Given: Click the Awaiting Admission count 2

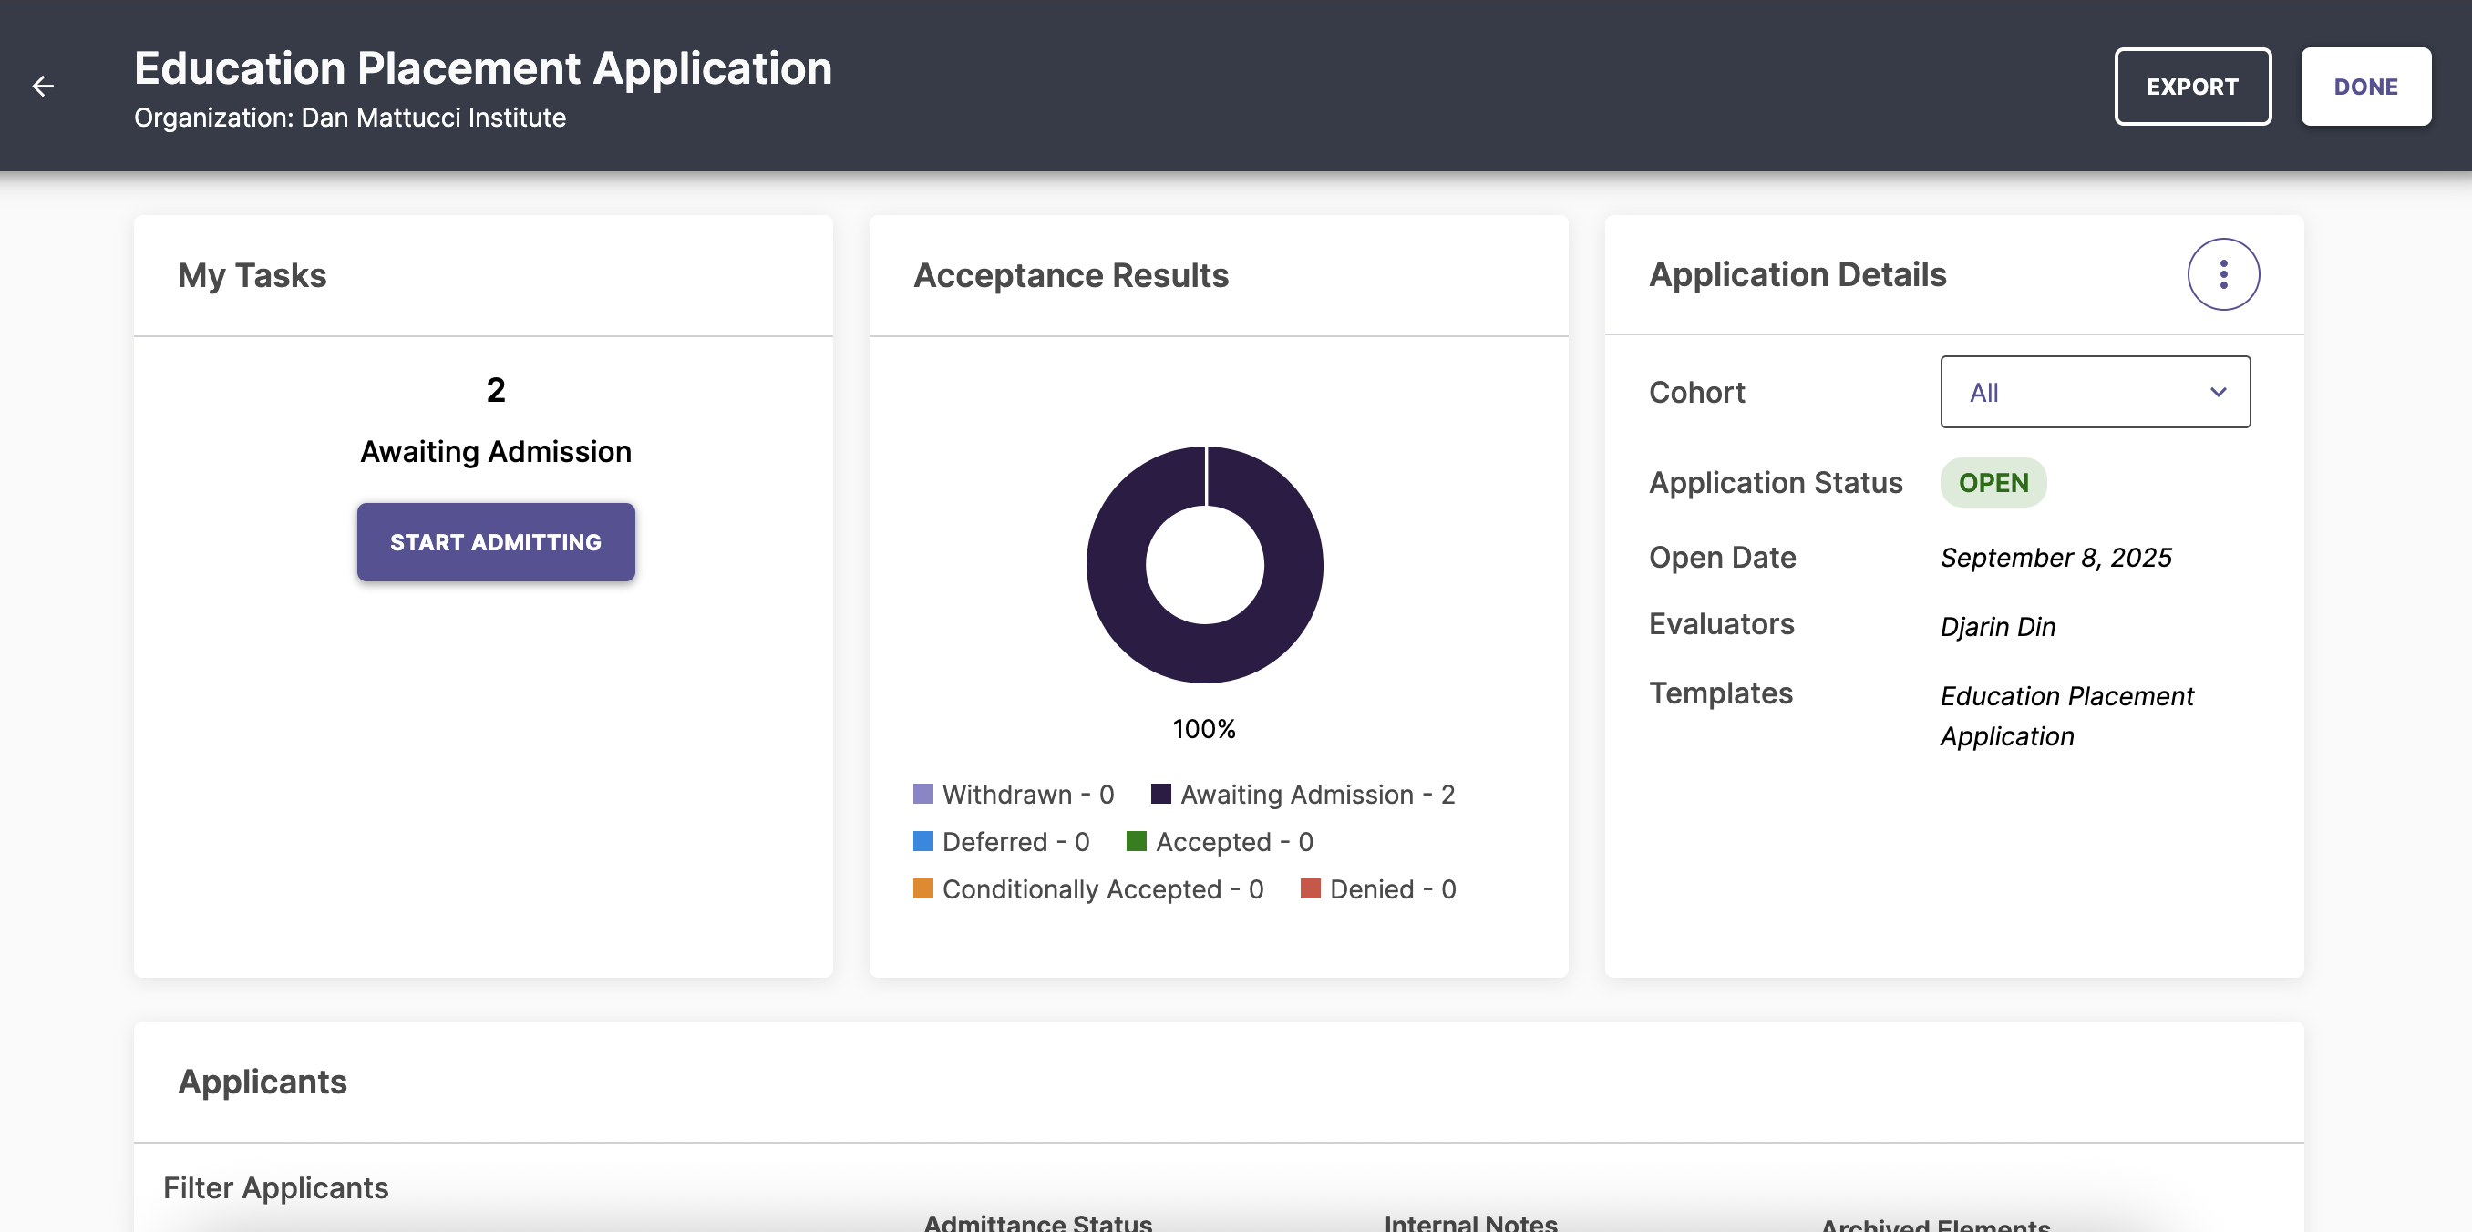Looking at the screenshot, I should point(495,390).
